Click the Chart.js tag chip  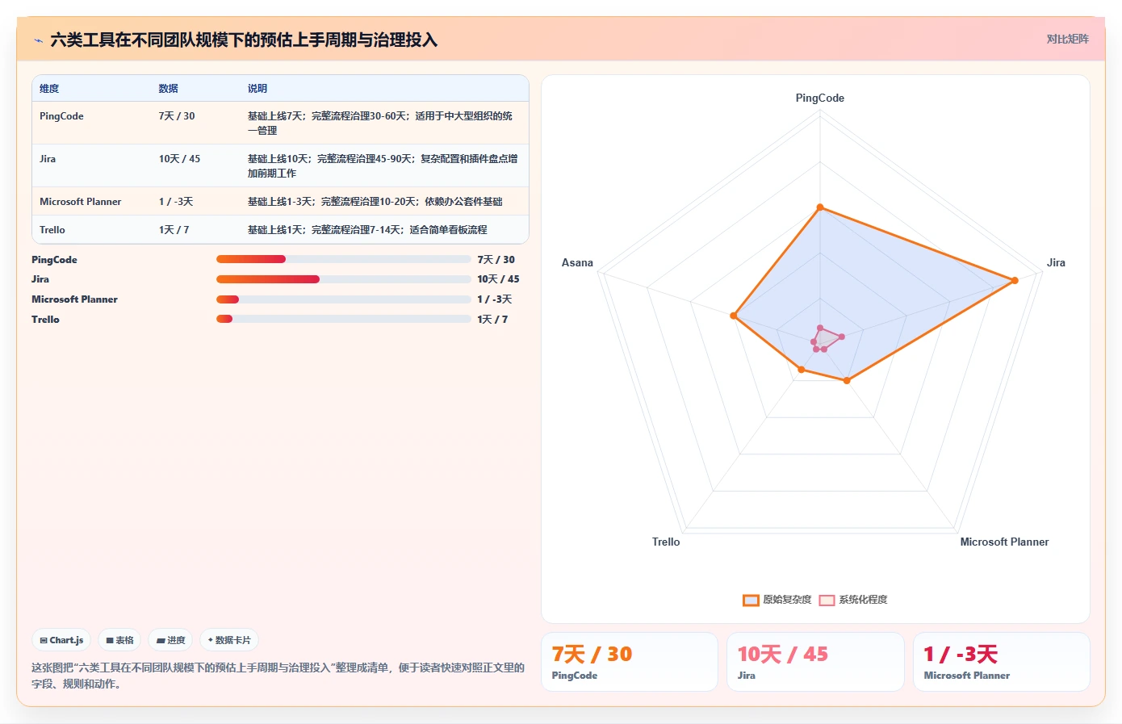tap(61, 640)
